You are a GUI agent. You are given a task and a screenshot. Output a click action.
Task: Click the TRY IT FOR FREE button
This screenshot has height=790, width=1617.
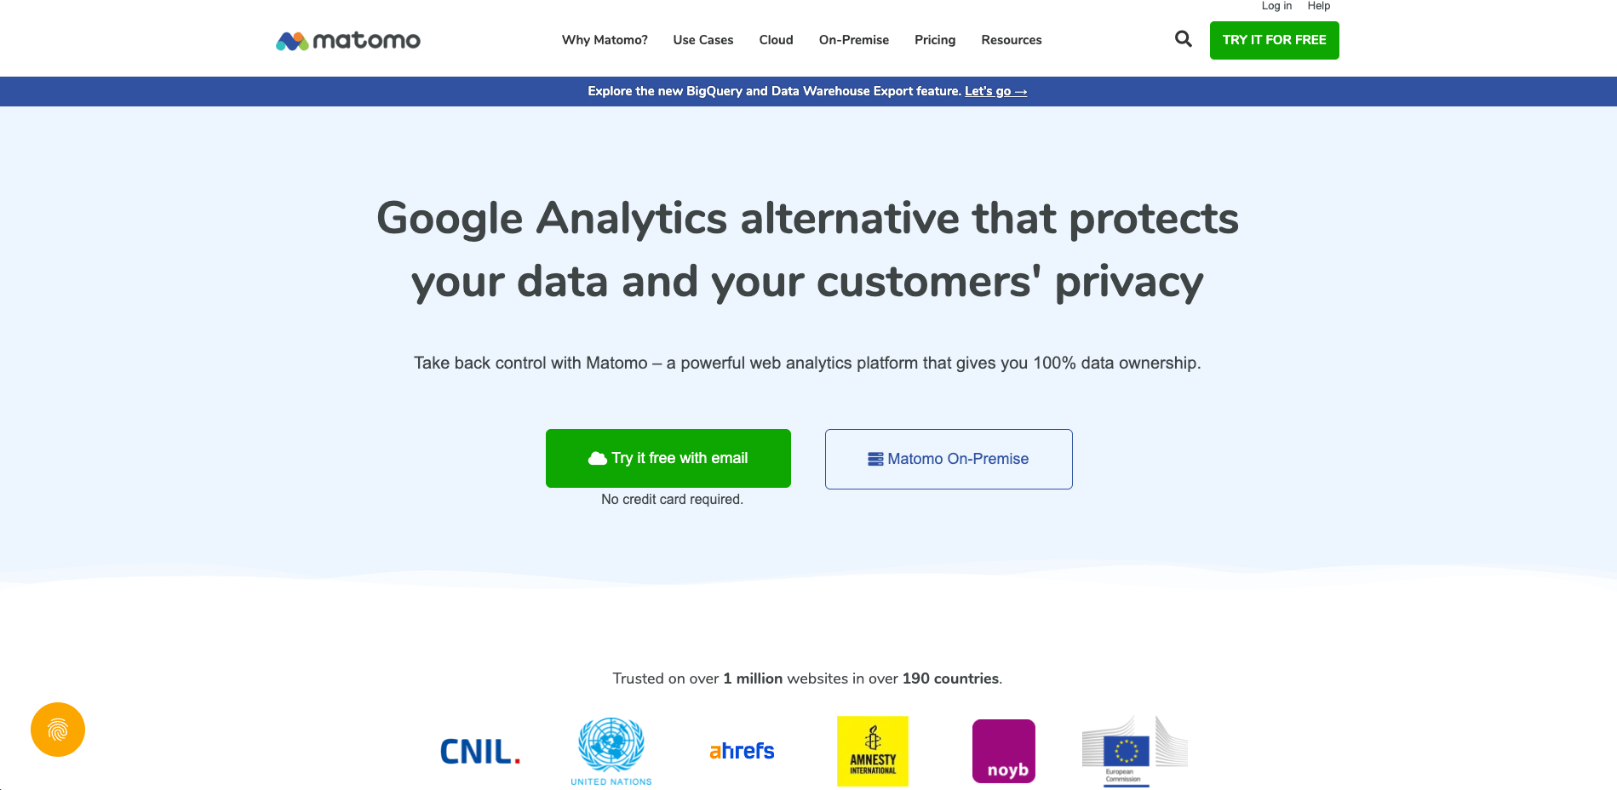tap(1275, 40)
